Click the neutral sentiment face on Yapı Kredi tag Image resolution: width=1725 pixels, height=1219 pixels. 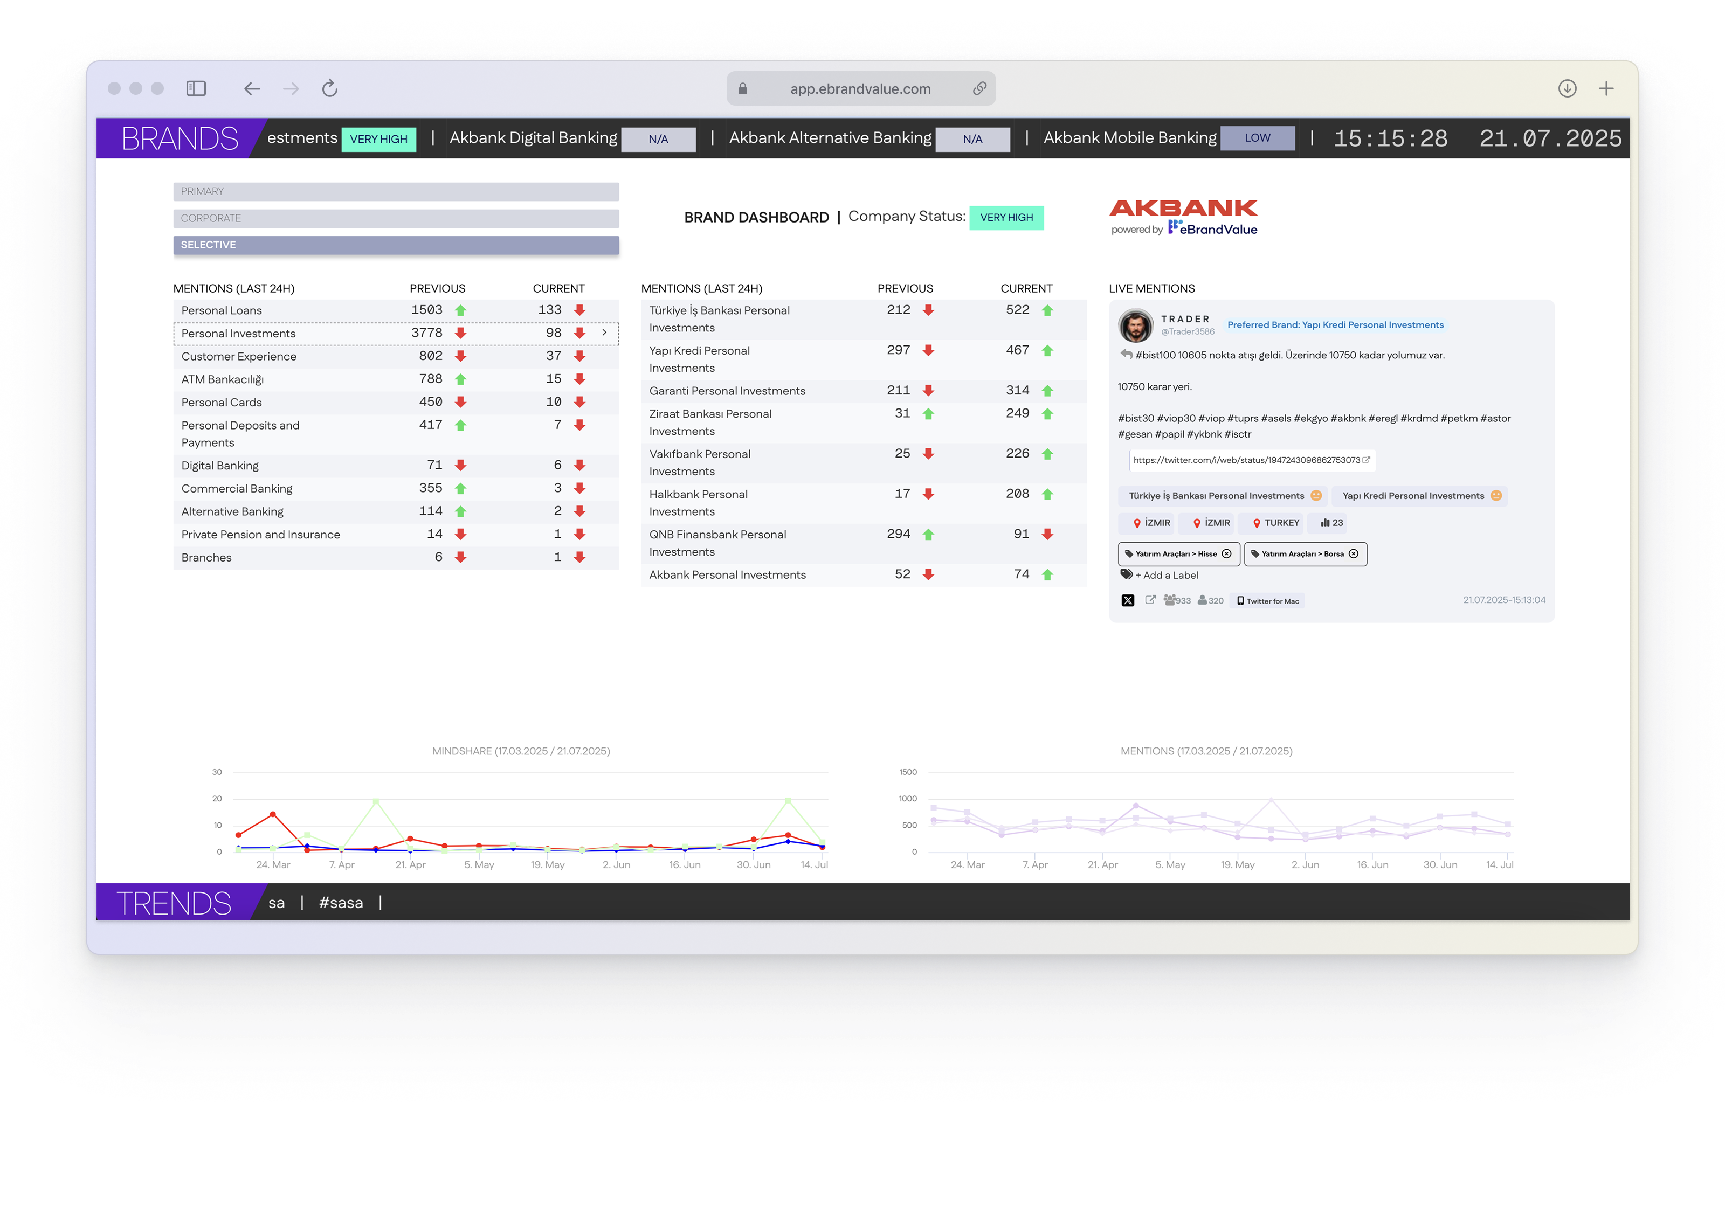[1496, 496]
